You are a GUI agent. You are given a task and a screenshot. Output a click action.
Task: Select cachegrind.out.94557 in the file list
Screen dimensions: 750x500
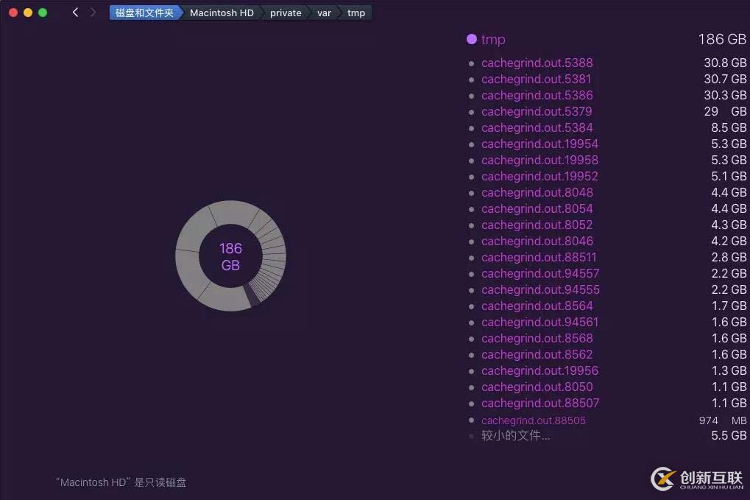pyautogui.click(x=540, y=274)
